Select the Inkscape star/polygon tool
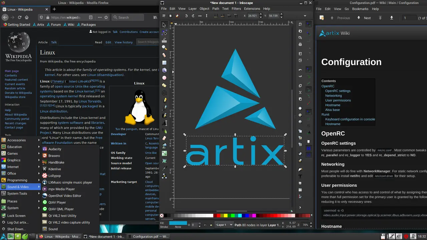The image size is (427, 240). 164,85
